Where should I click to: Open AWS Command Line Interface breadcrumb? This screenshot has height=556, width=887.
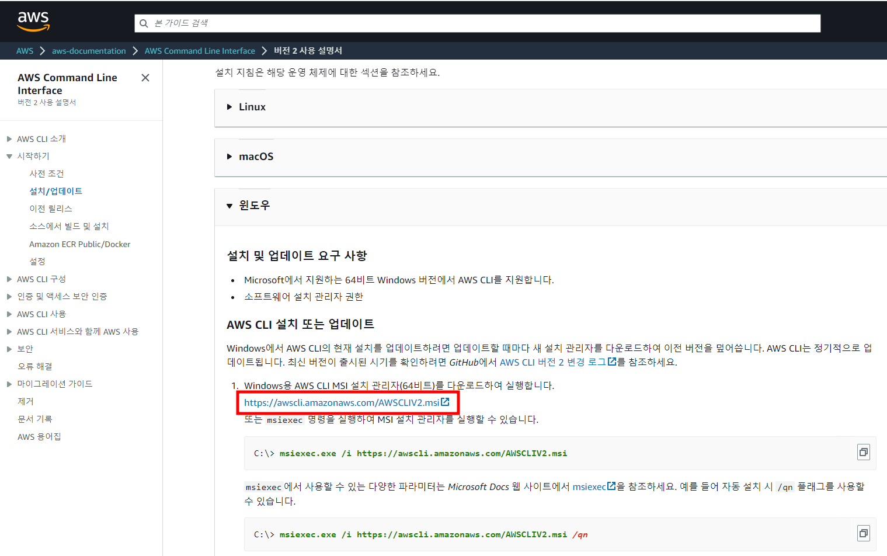[200, 51]
